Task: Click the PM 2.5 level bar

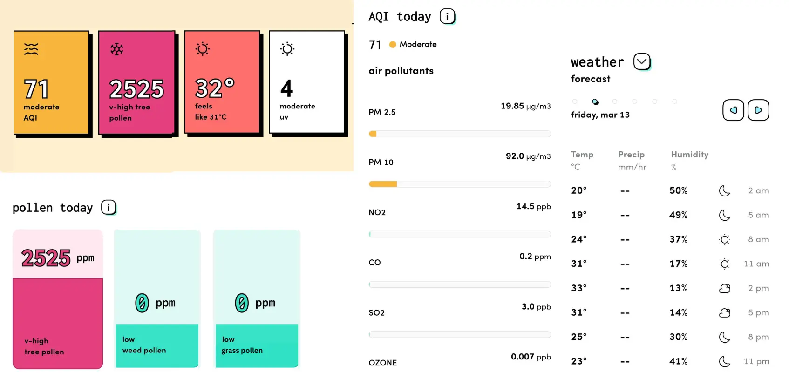Action: coord(460,134)
